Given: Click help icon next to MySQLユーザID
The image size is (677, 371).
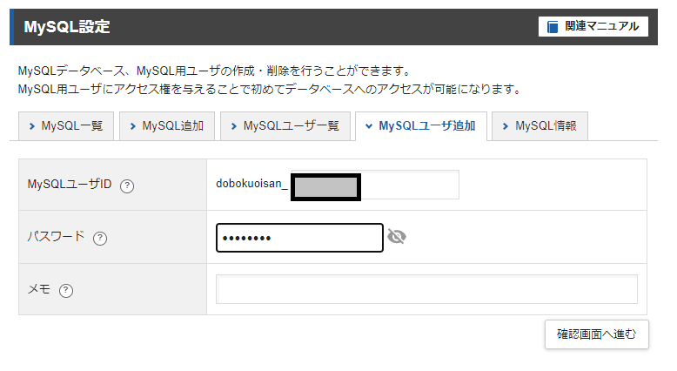Looking at the screenshot, I should pyautogui.click(x=127, y=185).
